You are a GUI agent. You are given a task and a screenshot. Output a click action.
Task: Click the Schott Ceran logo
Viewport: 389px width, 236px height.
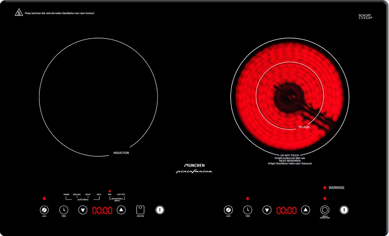click(365, 17)
